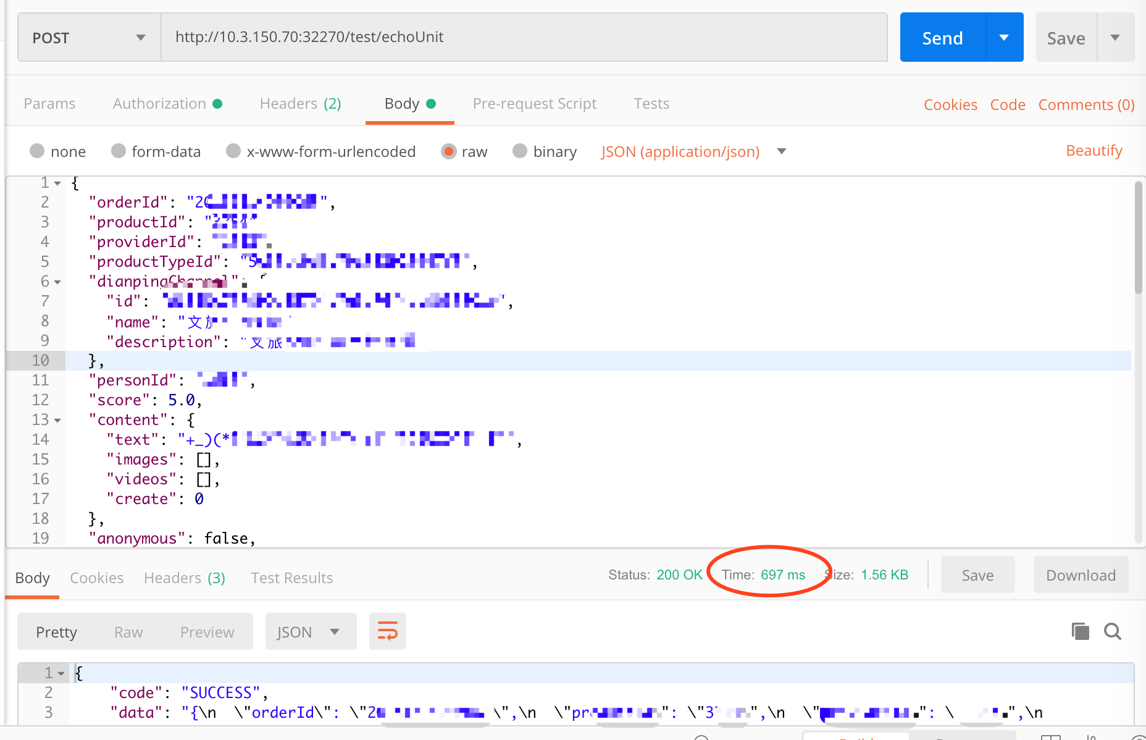Screen dimensions: 1146x740
Task: Click the Beautify link
Action: (1094, 150)
